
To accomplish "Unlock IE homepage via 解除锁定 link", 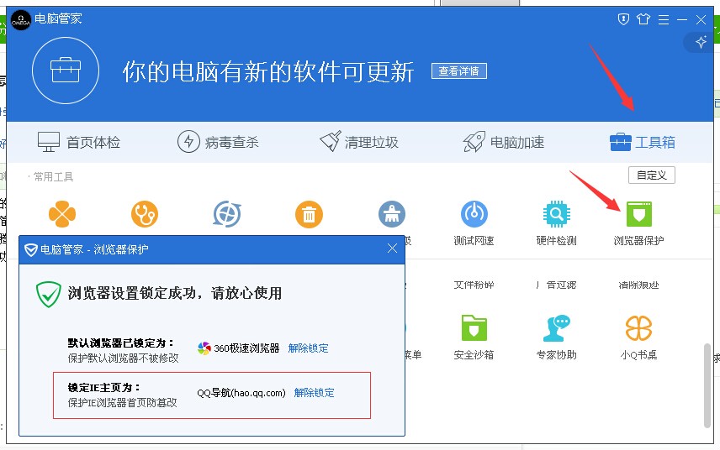I will click(x=314, y=393).
